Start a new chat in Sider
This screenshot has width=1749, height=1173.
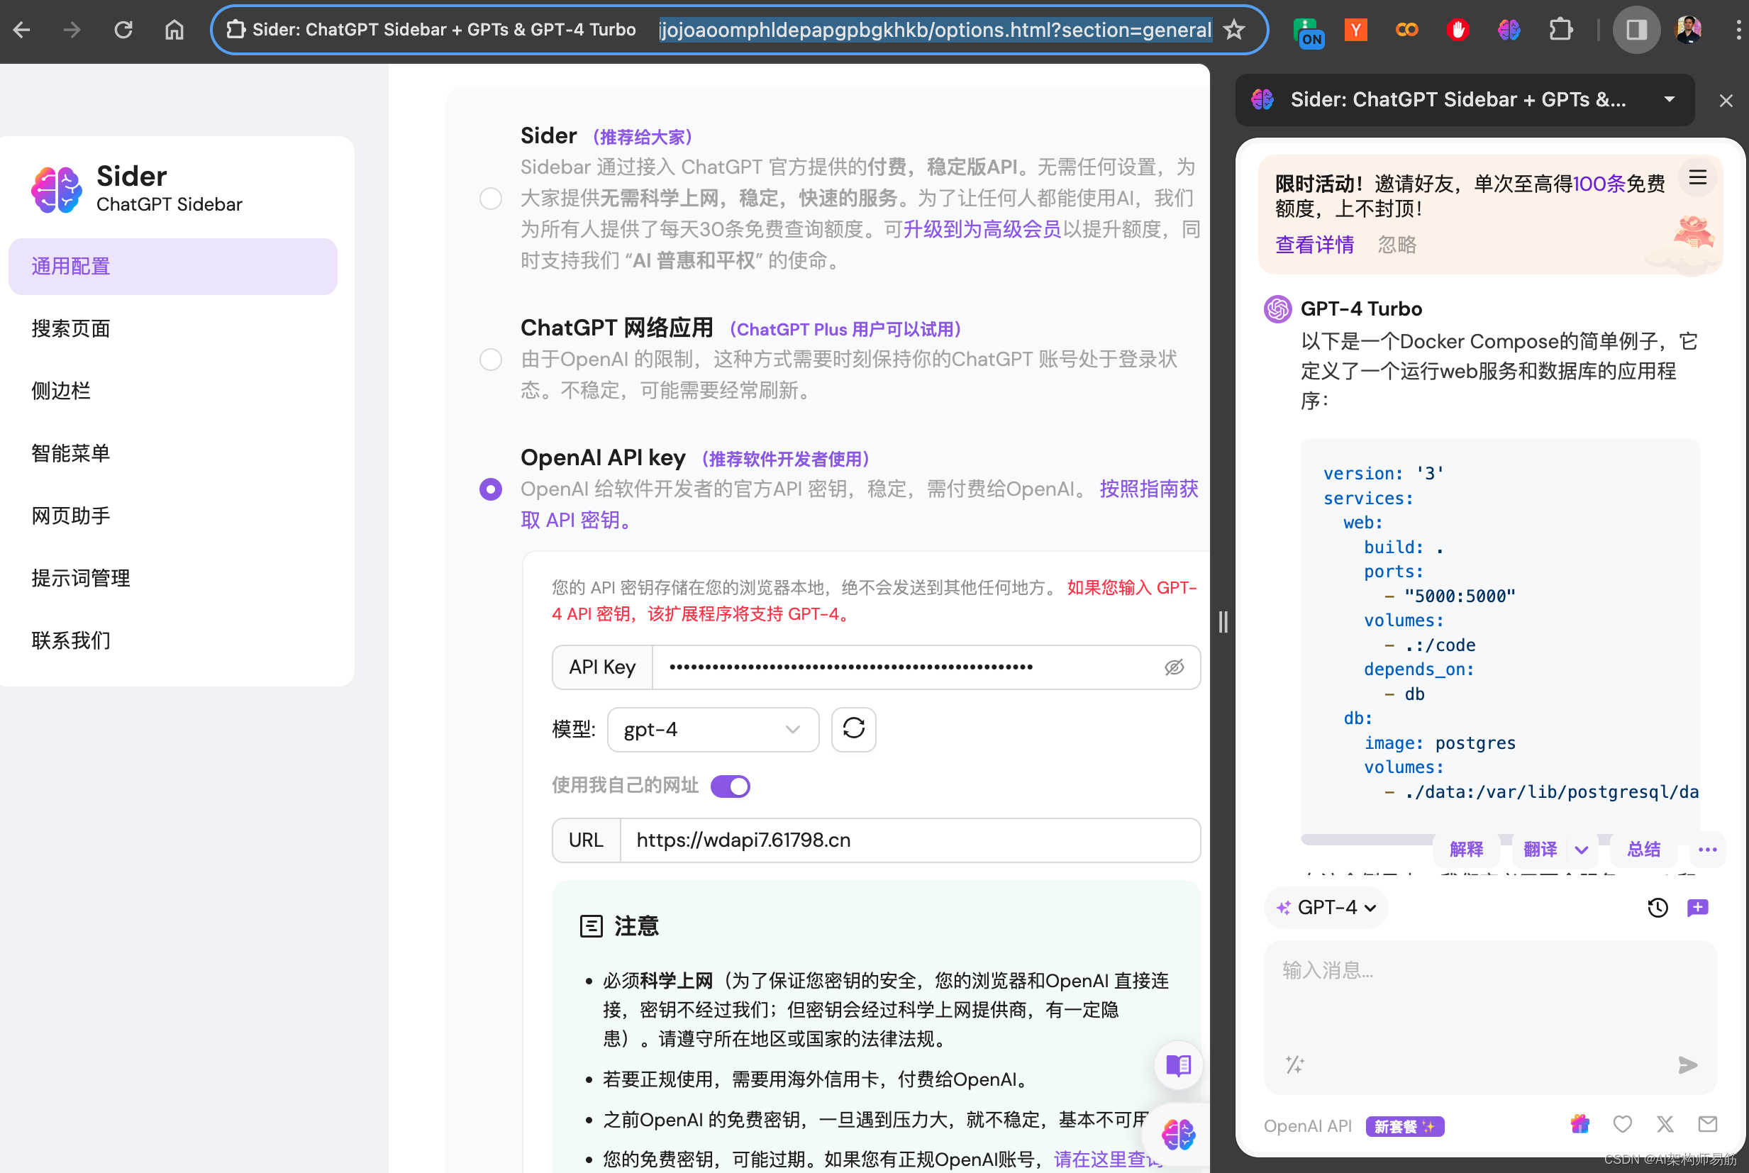pyautogui.click(x=1697, y=908)
